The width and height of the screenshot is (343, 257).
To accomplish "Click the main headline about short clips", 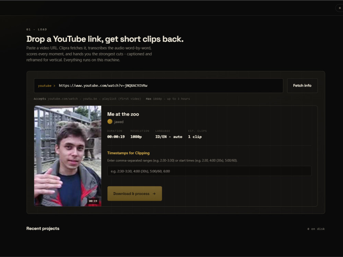I will tap(105, 39).
